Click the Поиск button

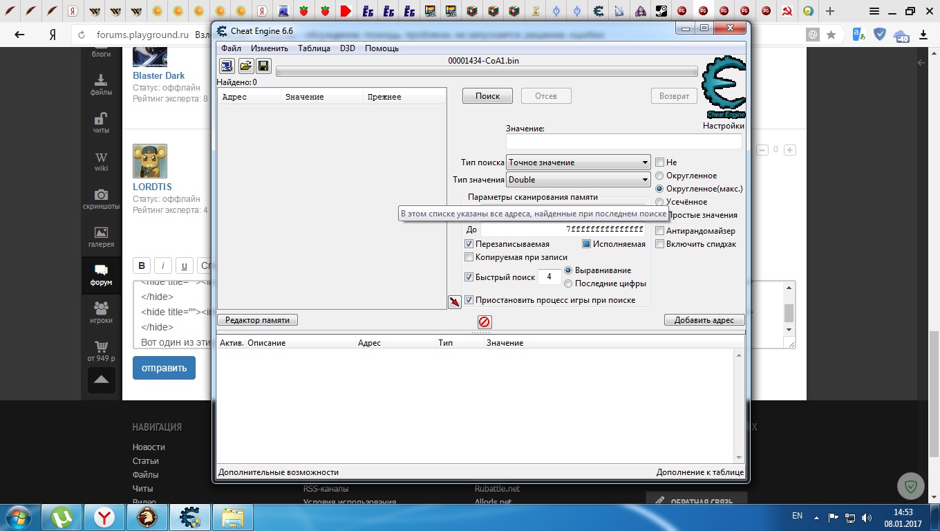[487, 96]
